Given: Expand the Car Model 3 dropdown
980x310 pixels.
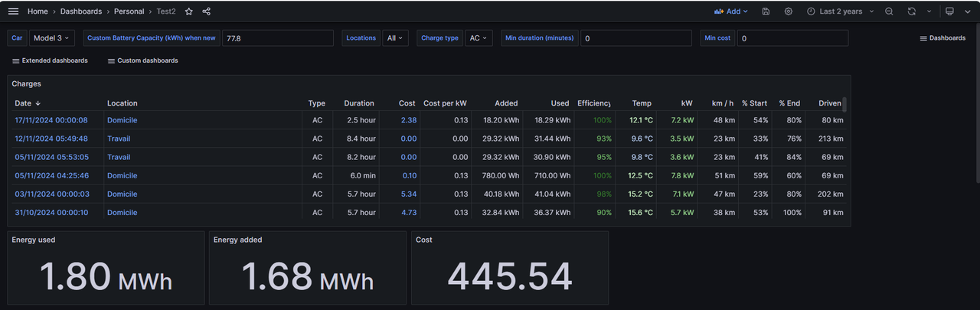Looking at the screenshot, I should tap(51, 38).
